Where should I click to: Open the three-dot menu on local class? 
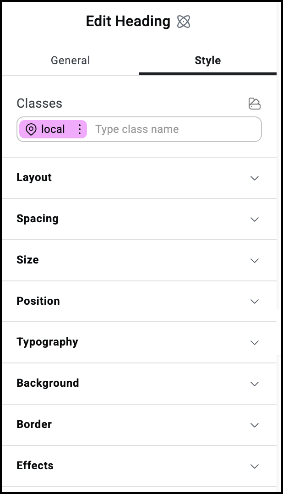(x=80, y=130)
